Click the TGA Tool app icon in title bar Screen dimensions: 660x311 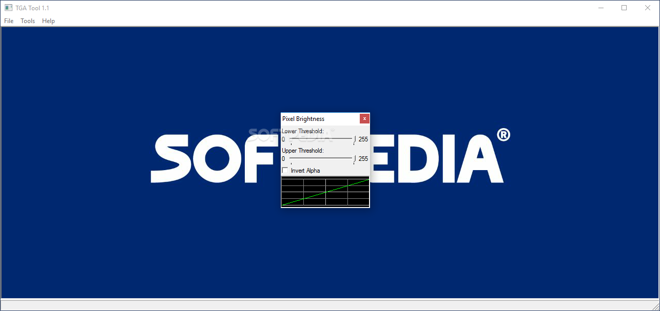8,8
